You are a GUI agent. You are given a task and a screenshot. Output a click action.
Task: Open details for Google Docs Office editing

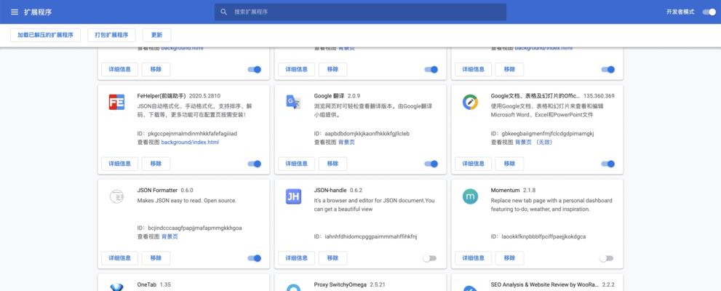pyautogui.click(x=473, y=164)
